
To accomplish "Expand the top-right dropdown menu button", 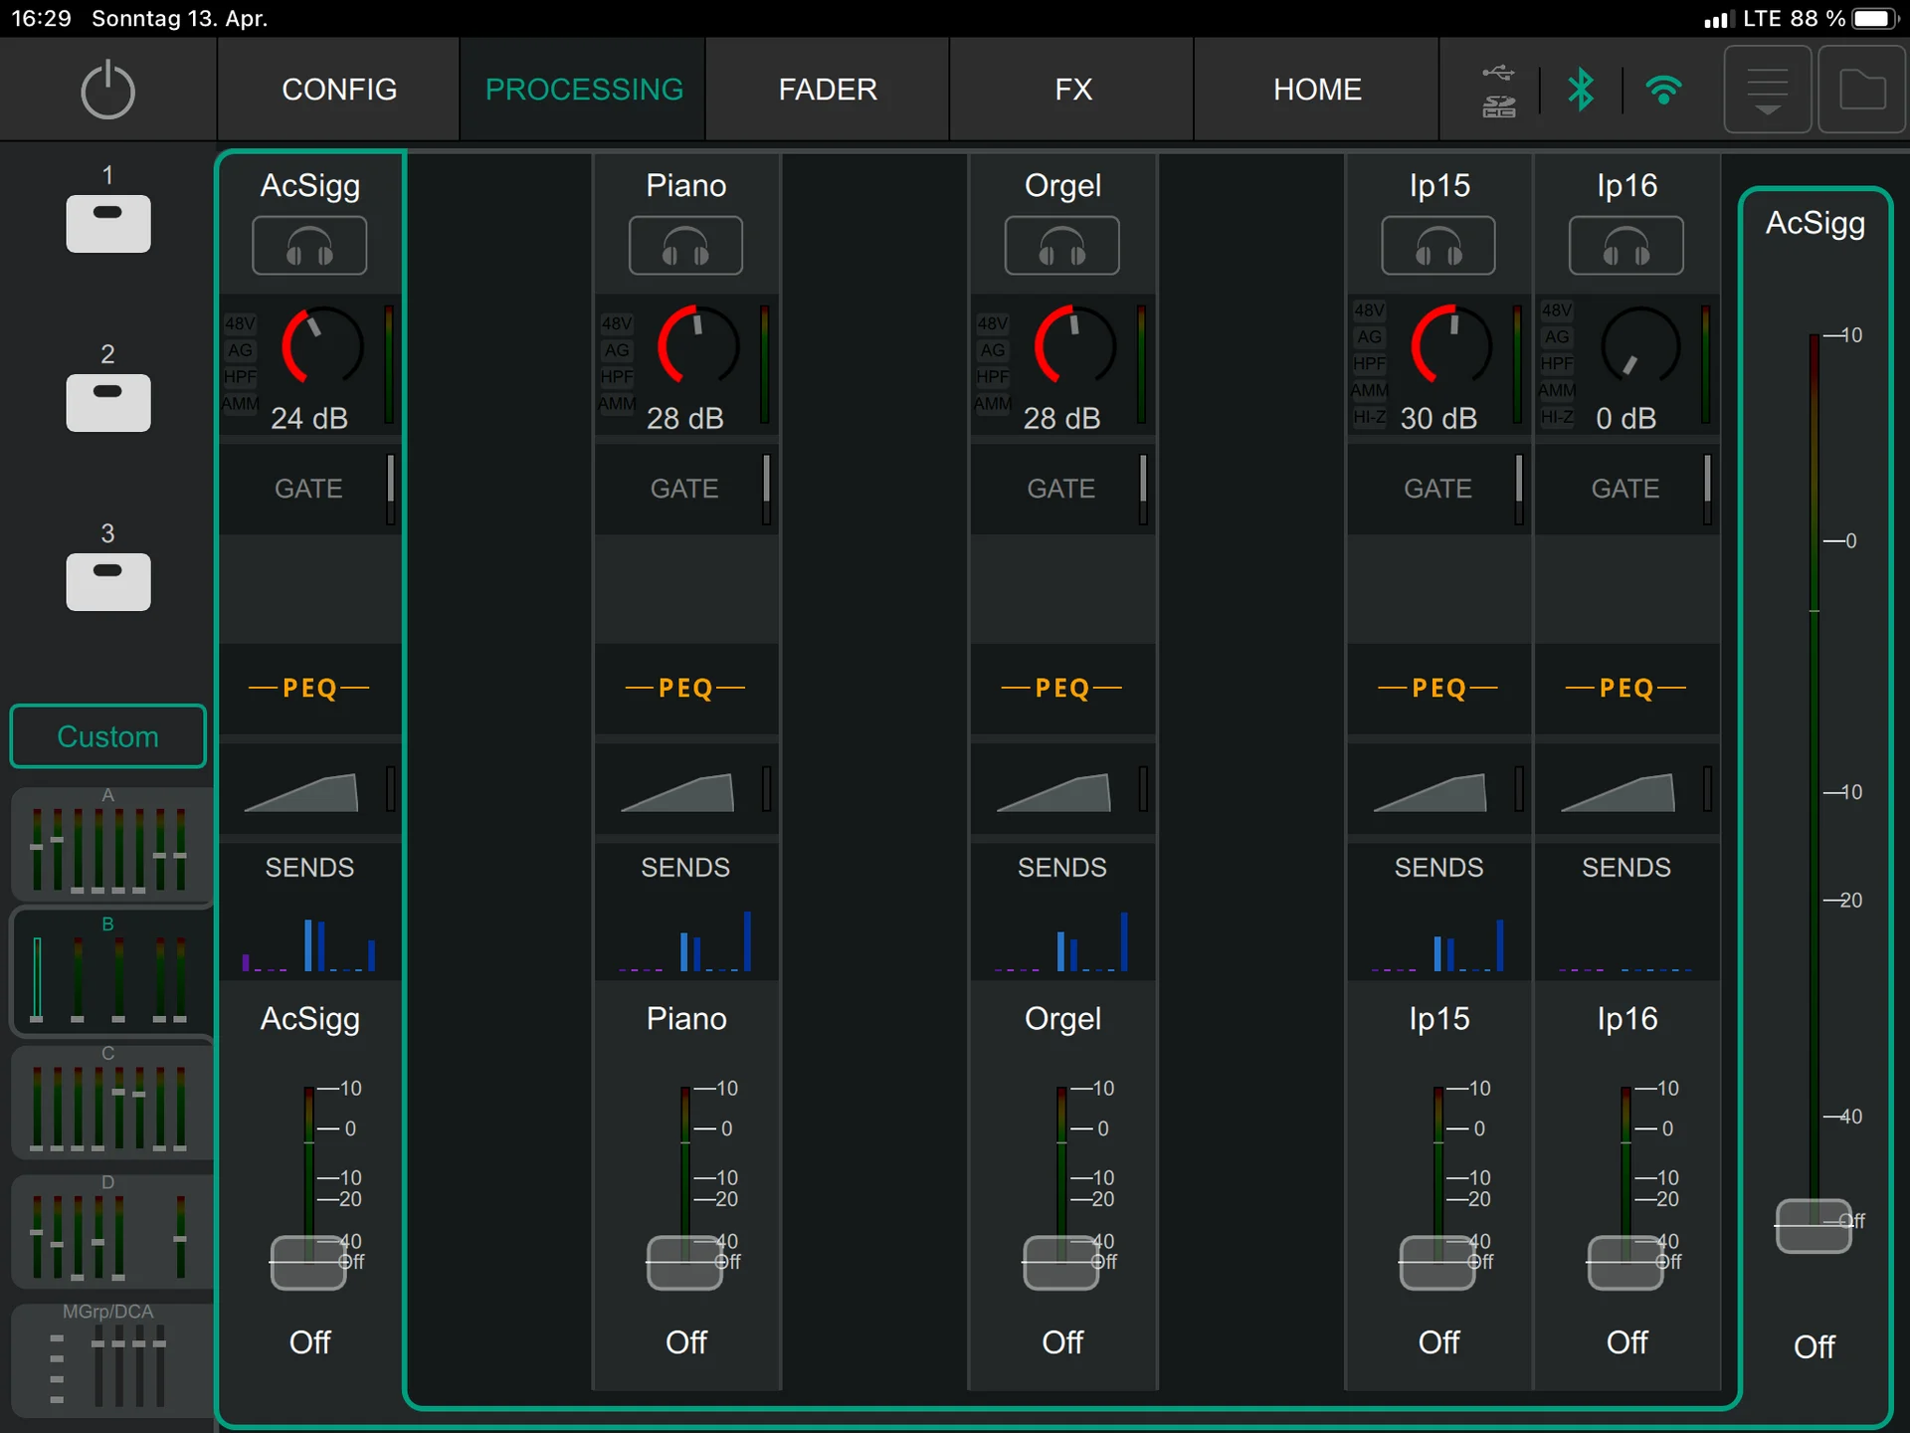I will 1767,91.
